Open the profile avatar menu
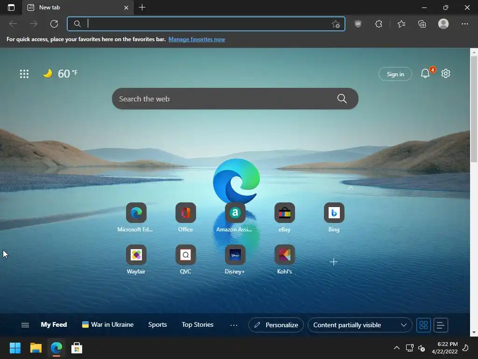This screenshot has width=478, height=359. [x=443, y=24]
